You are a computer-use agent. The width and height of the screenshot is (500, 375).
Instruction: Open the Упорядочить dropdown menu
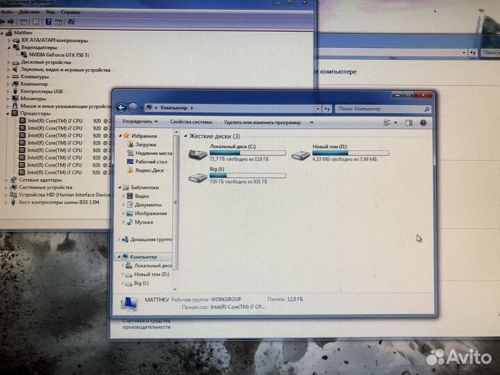coord(140,122)
